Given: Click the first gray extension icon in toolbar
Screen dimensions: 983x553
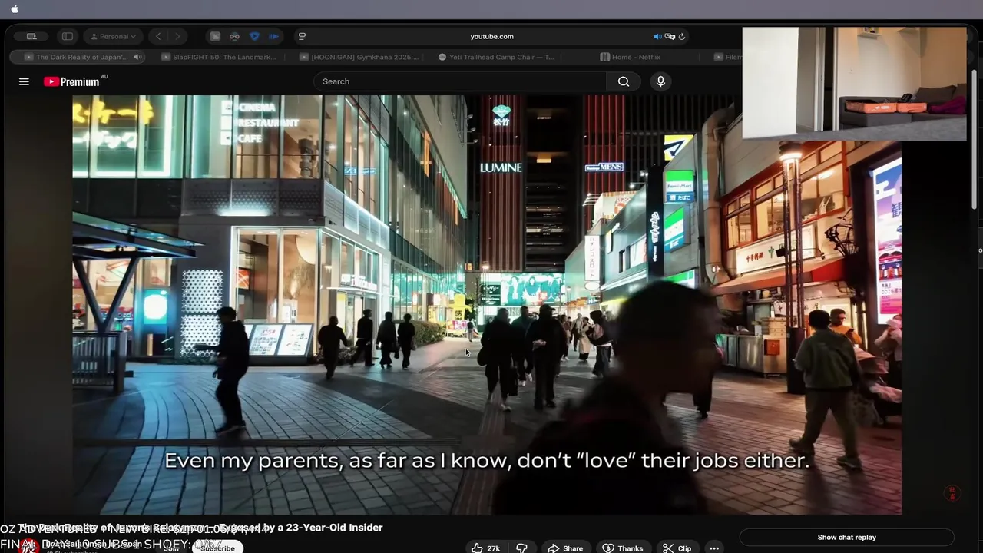Looking at the screenshot, I should pos(215,36).
